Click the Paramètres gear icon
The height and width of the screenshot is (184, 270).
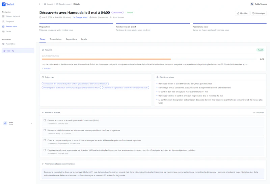[3, 44]
